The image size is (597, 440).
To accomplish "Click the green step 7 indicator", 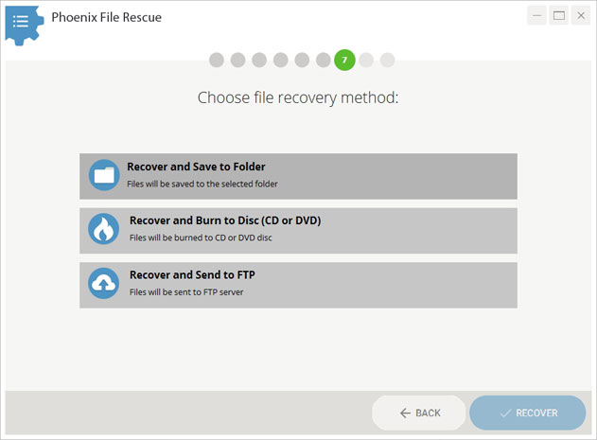I will [x=344, y=60].
